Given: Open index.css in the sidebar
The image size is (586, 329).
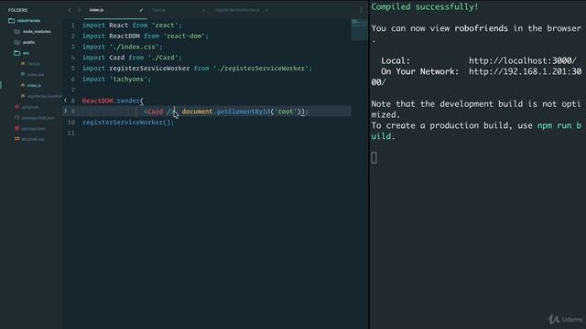Looking at the screenshot, I should coord(33,75).
